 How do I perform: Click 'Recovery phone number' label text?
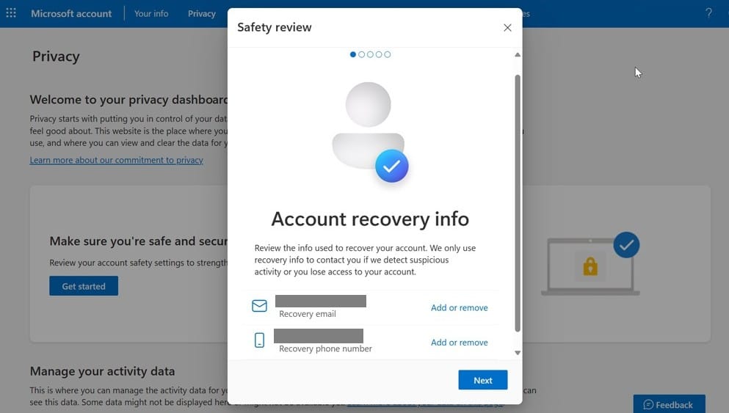325,349
